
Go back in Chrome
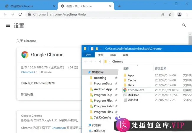(x=5, y=15)
